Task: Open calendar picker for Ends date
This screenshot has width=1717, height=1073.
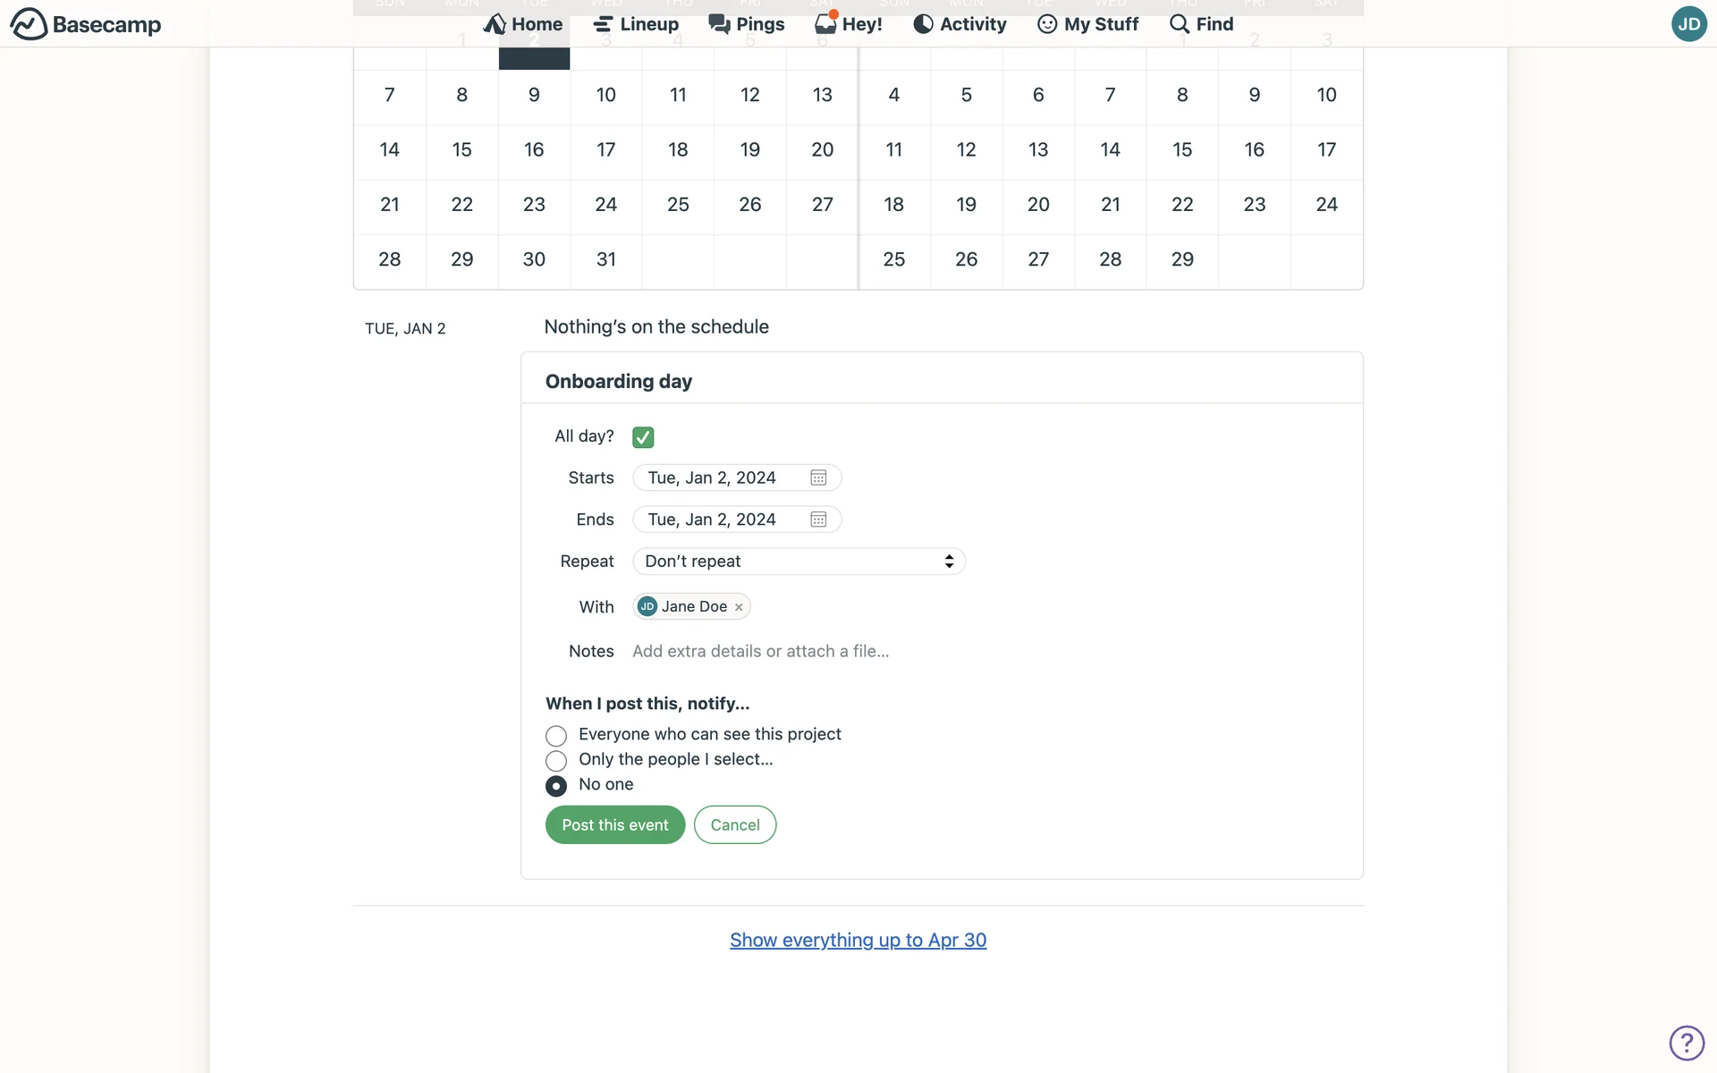Action: (817, 520)
